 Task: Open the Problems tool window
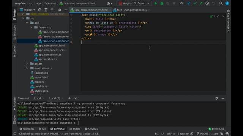pos(27,129)
